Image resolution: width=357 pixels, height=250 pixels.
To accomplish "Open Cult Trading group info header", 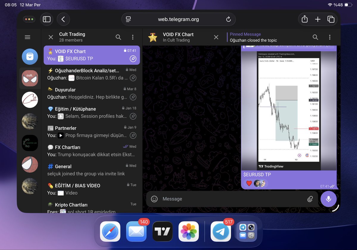I will pyautogui.click(x=72, y=37).
